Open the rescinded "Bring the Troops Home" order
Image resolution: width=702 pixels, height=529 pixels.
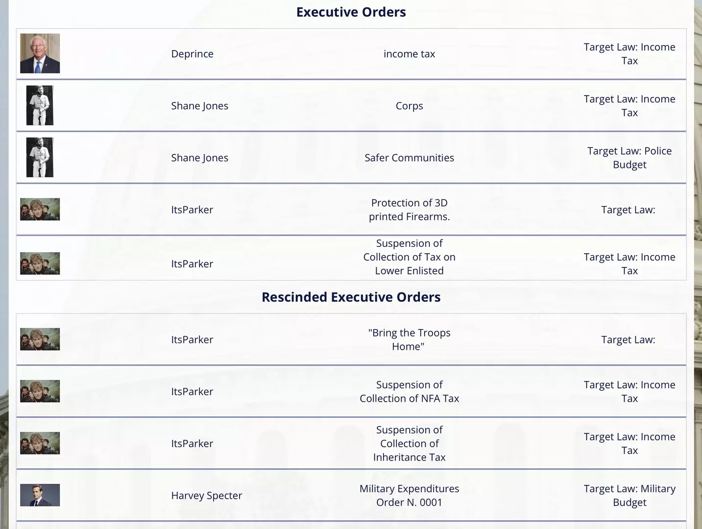tap(409, 339)
